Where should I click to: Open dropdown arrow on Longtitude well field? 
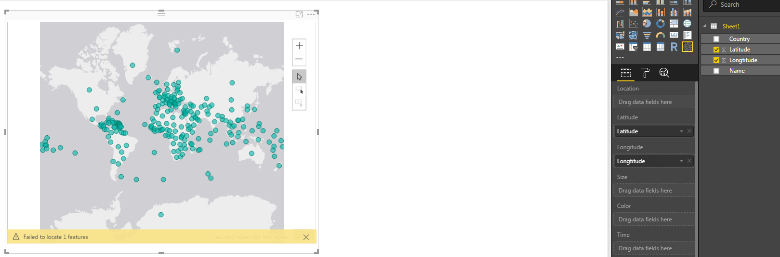(681, 161)
